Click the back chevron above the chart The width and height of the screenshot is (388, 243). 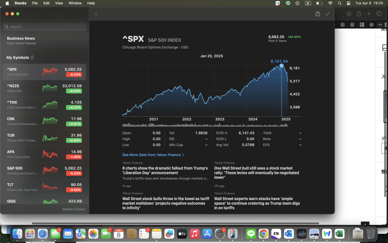(96, 14)
